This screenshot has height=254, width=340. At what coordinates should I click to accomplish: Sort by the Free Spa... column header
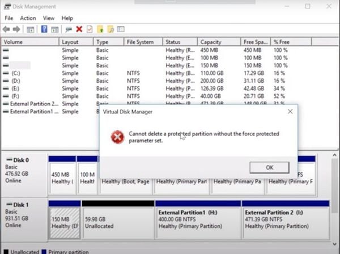coord(256,42)
